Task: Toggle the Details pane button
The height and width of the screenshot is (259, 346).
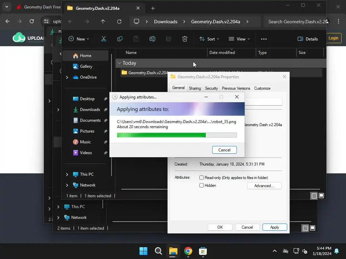Action: pyautogui.click(x=307, y=39)
